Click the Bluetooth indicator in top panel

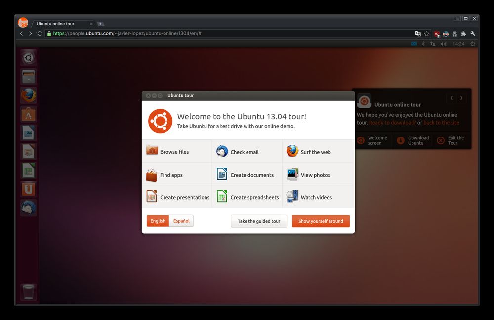423,44
